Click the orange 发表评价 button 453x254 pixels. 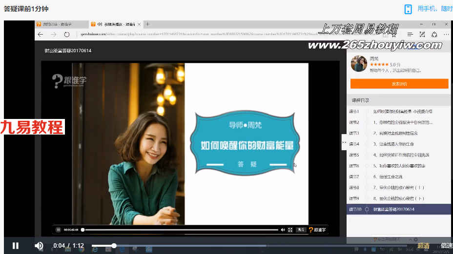(x=399, y=84)
